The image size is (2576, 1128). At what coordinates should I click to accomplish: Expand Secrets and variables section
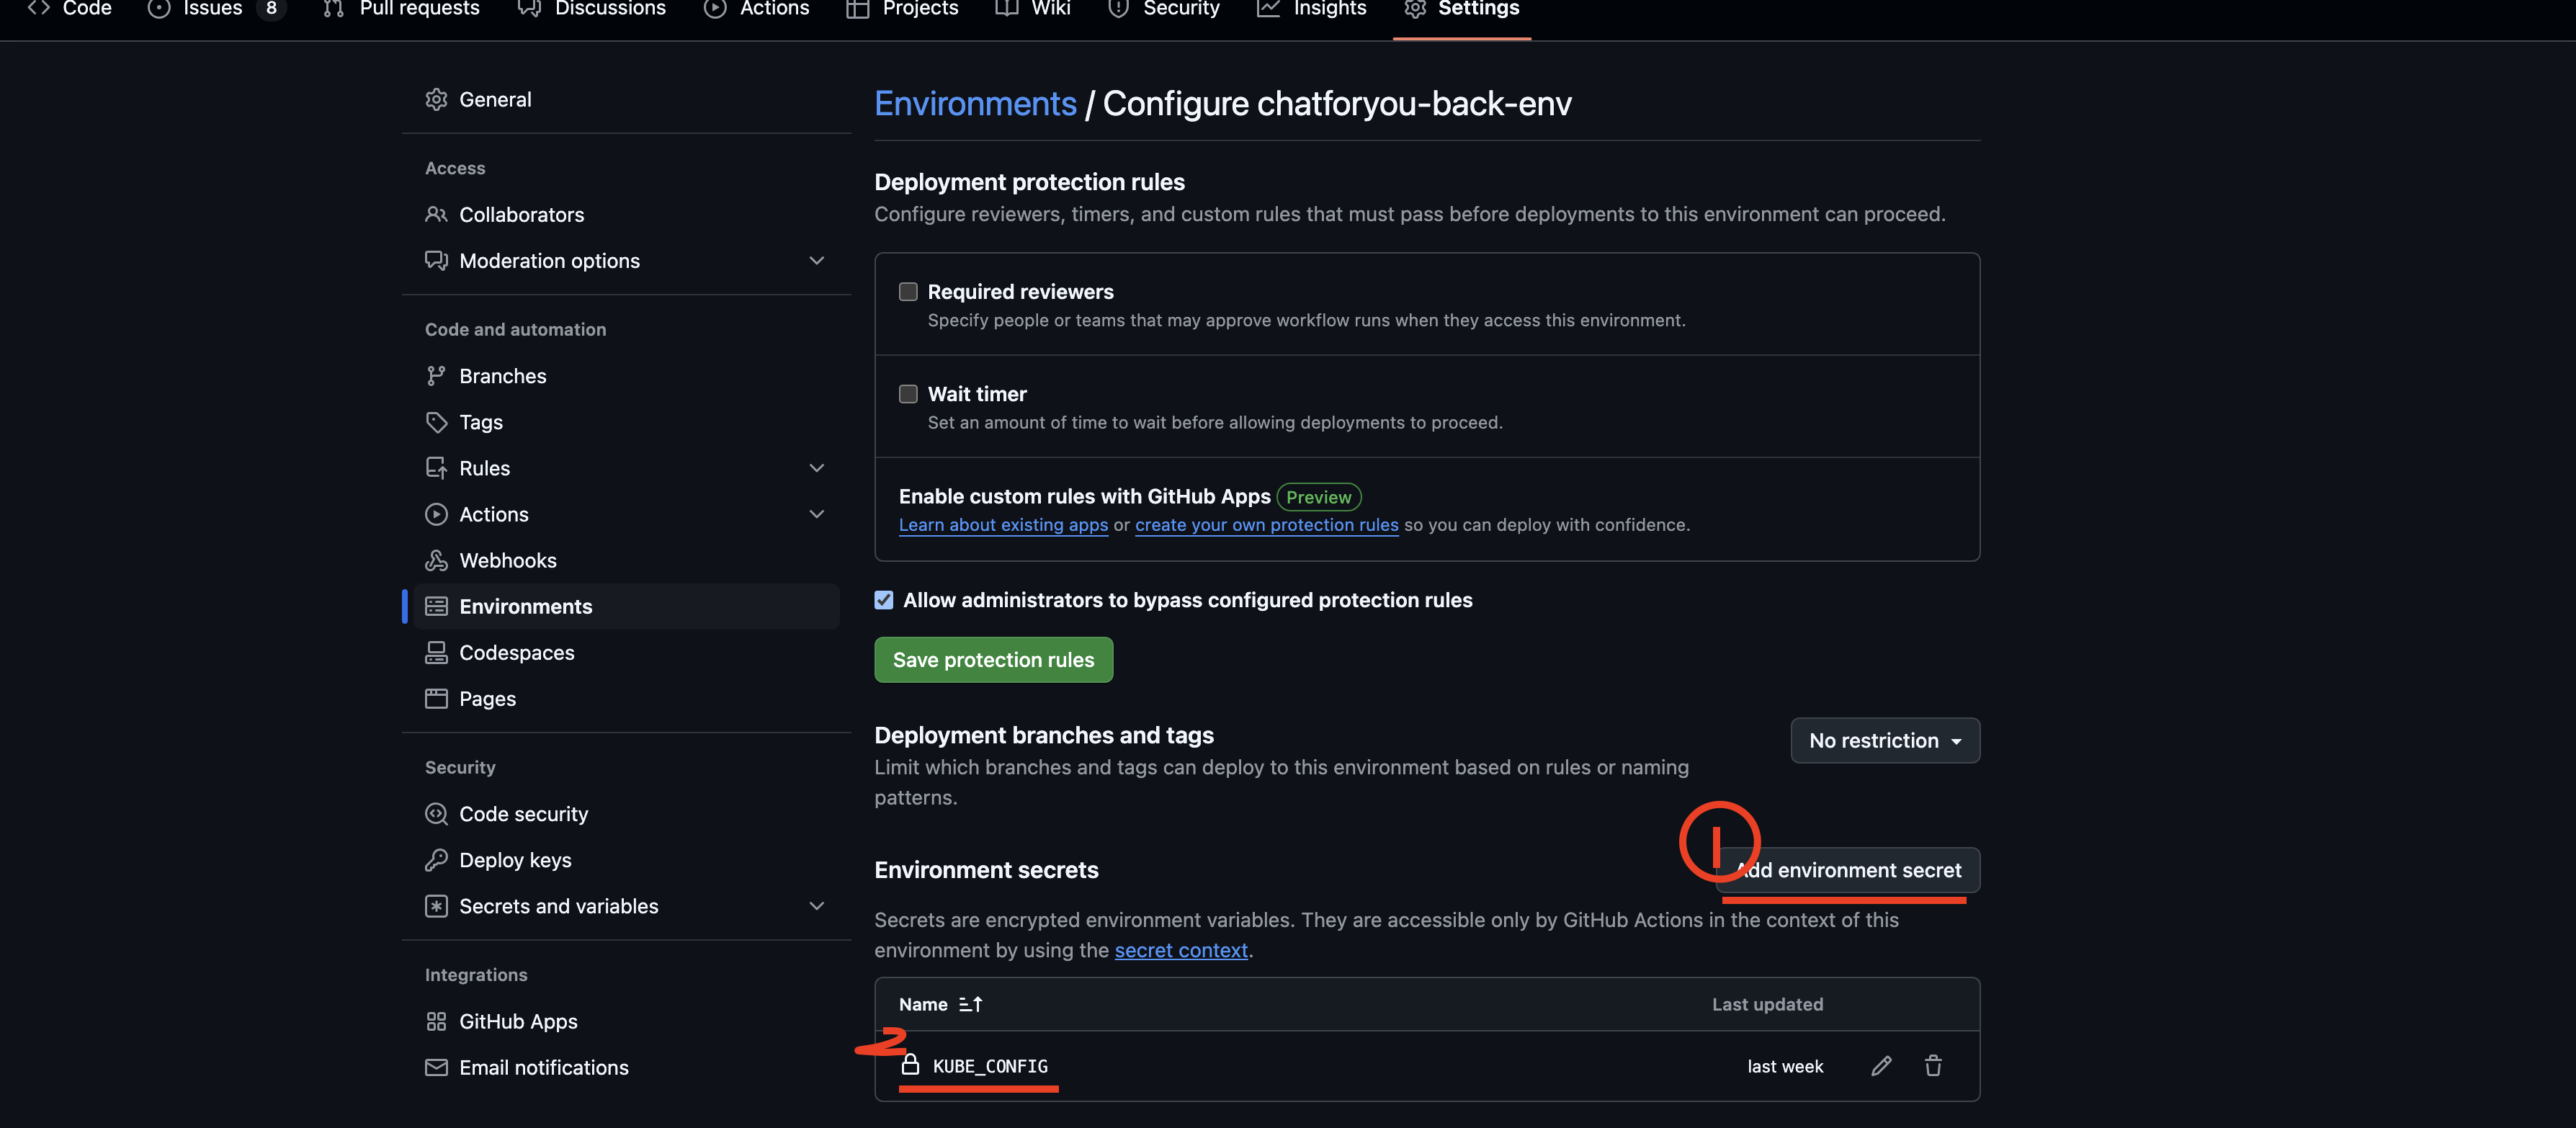click(816, 906)
